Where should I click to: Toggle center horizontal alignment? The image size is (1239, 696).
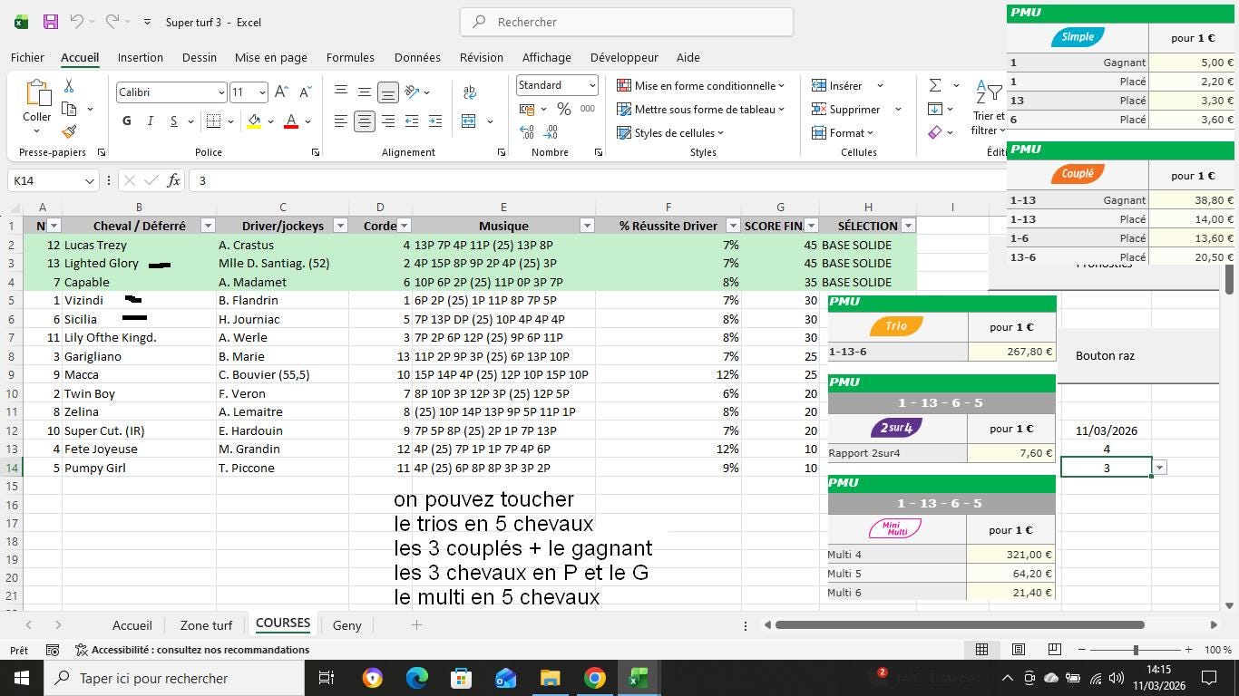364,121
